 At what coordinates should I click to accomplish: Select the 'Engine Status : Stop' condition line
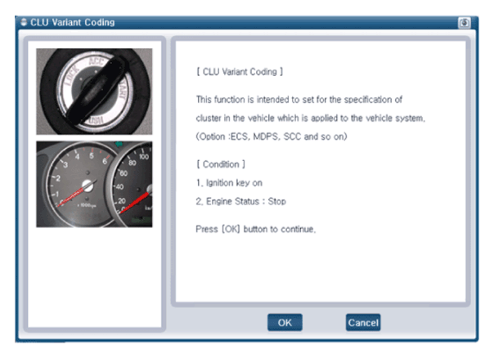(x=241, y=202)
